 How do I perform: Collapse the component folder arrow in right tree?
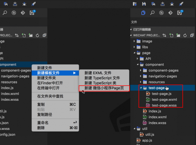[138, 65]
